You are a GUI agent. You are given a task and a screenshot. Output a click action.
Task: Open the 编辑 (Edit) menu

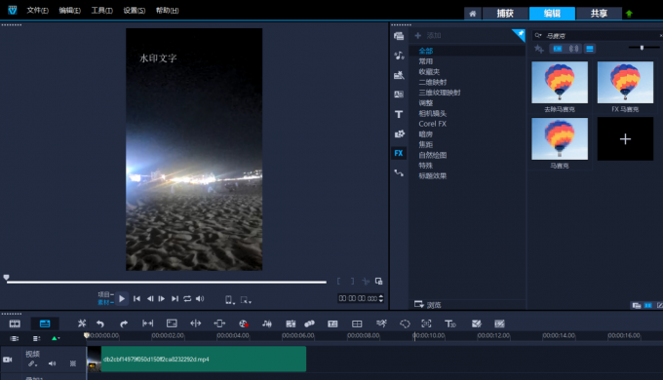point(70,10)
